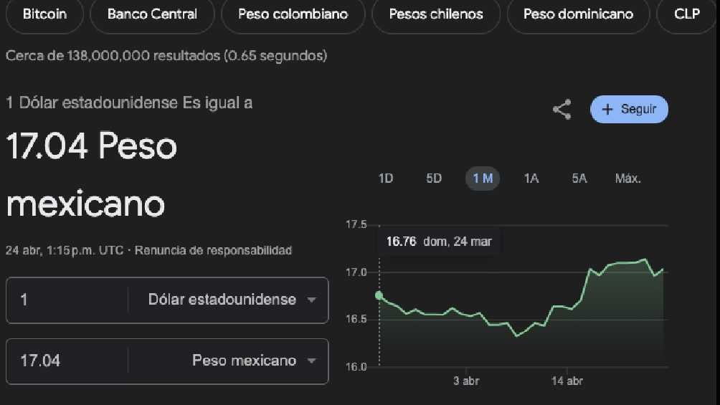
Task: Click the chart data point marker
Action: click(x=379, y=295)
